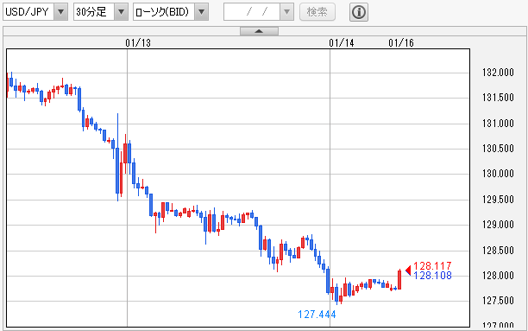Viewport: 528px width, 331px height.
Task: Click the blue 128.108 price value
Action: coord(432,276)
